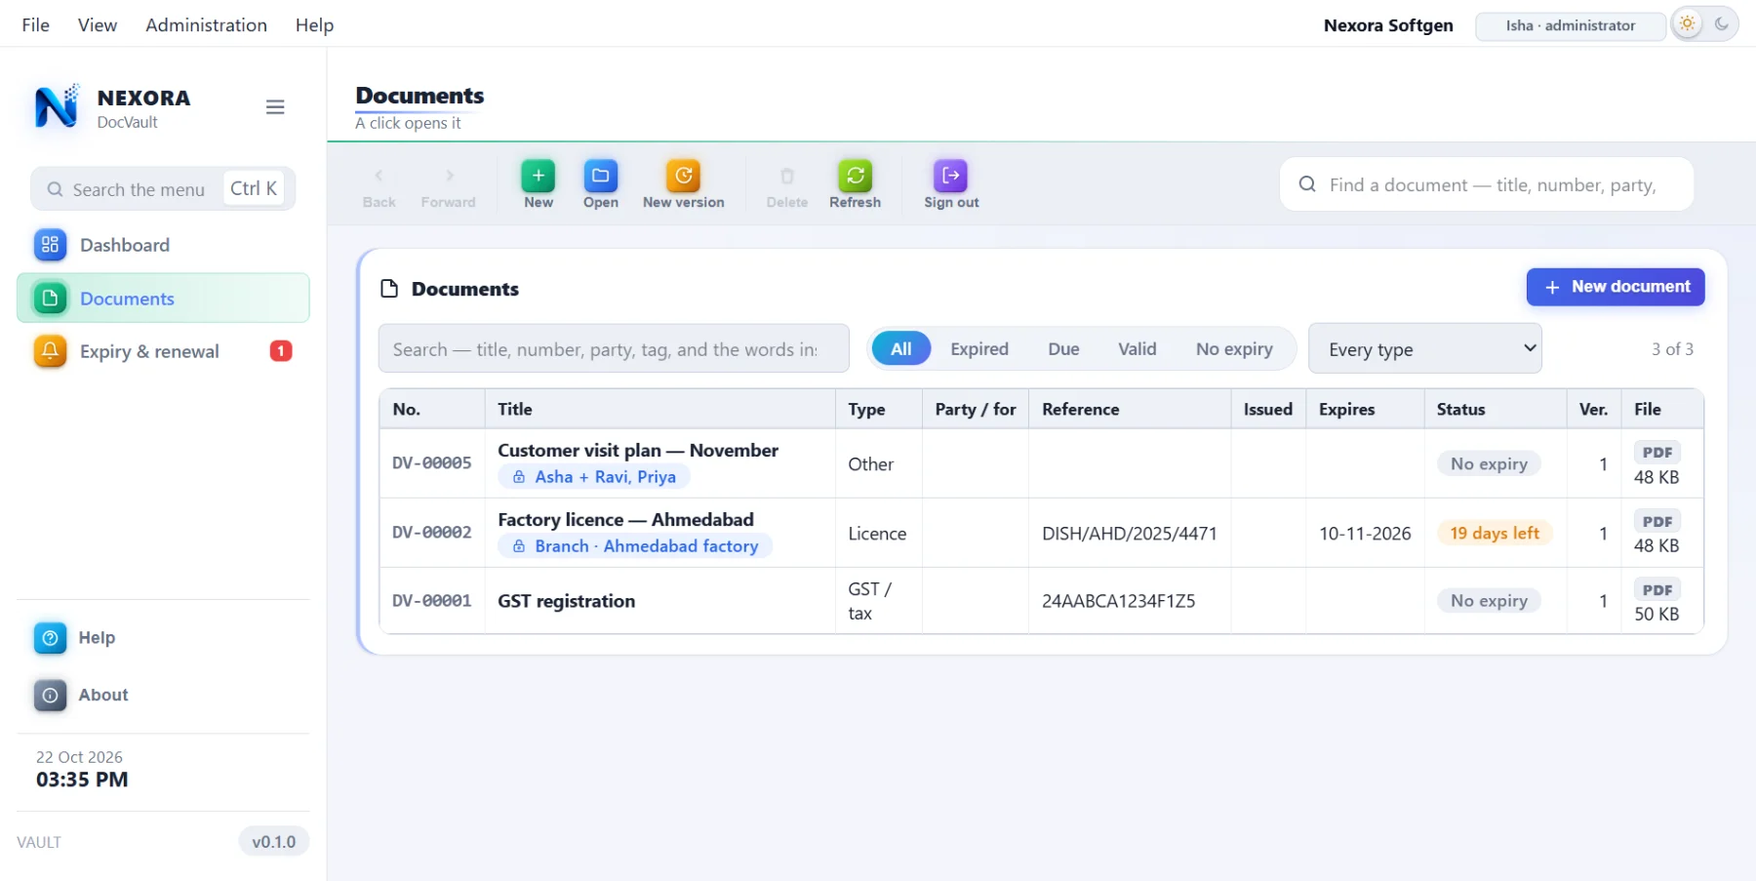Open Expiry & renewal bell icon
1756x881 pixels.
(50, 351)
